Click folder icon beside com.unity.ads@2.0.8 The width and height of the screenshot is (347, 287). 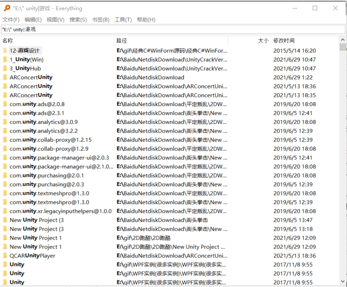[x=5, y=104]
